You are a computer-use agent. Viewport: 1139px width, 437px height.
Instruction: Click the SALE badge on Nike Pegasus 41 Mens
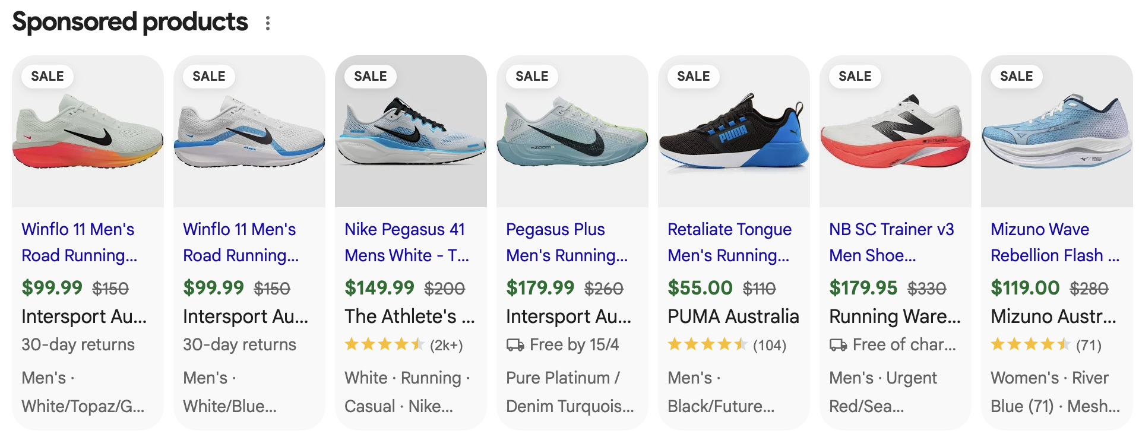pos(370,76)
